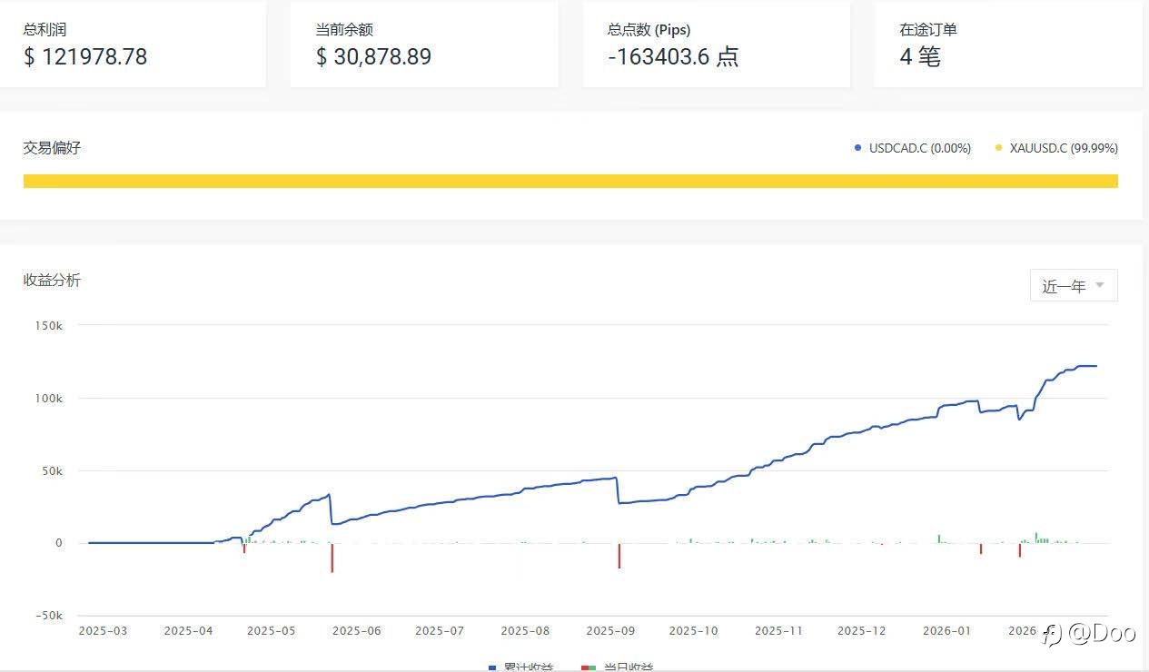
Task: Toggle the 累计收益 series legend text
Action: tap(529, 667)
